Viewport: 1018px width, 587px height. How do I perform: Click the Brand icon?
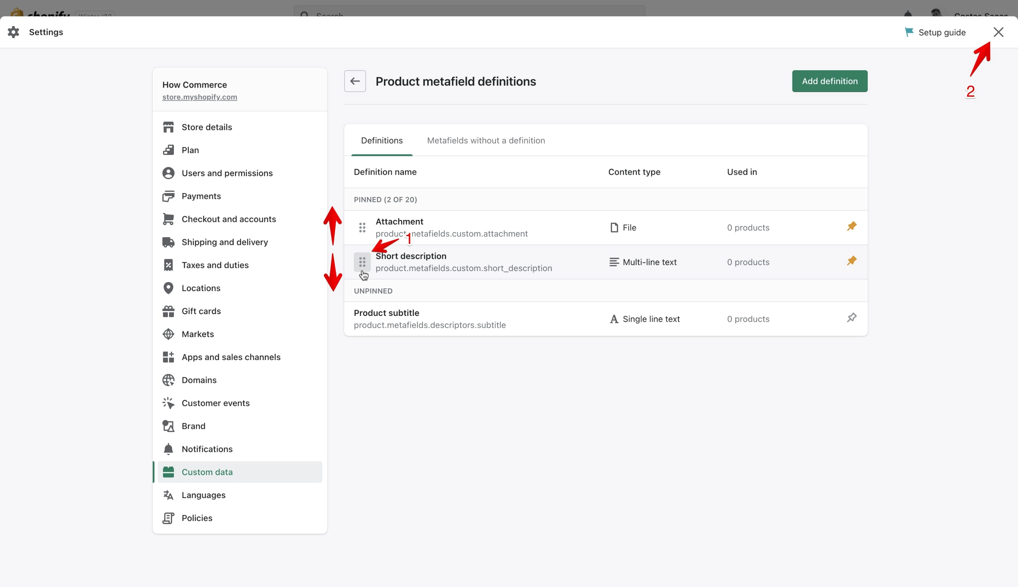tap(168, 426)
